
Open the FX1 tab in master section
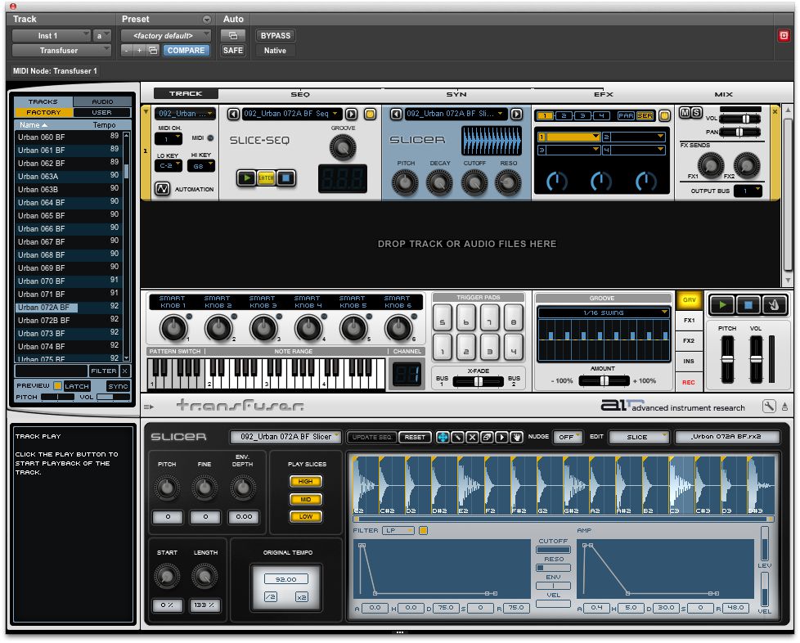(x=690, y=321)
